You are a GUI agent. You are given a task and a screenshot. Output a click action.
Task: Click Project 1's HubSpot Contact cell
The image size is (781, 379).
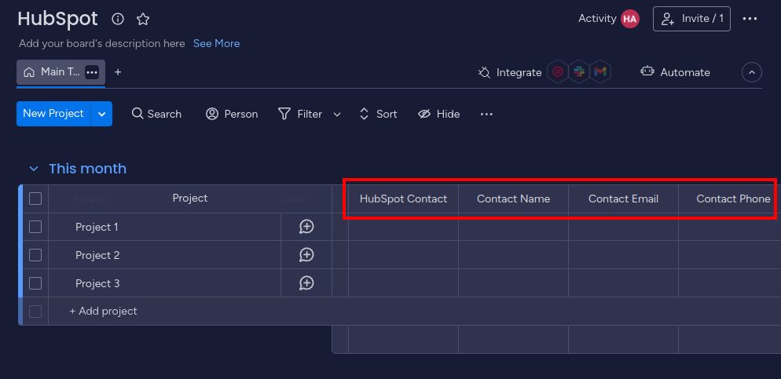tap(403, 228)
